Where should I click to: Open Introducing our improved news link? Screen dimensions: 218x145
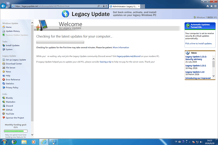pyautogui.click(x=198, y=78)
